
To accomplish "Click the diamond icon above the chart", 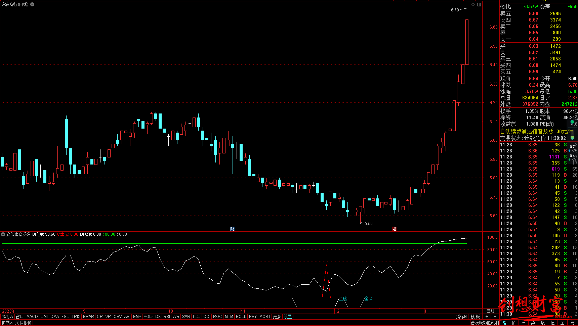I will (473, 4).
